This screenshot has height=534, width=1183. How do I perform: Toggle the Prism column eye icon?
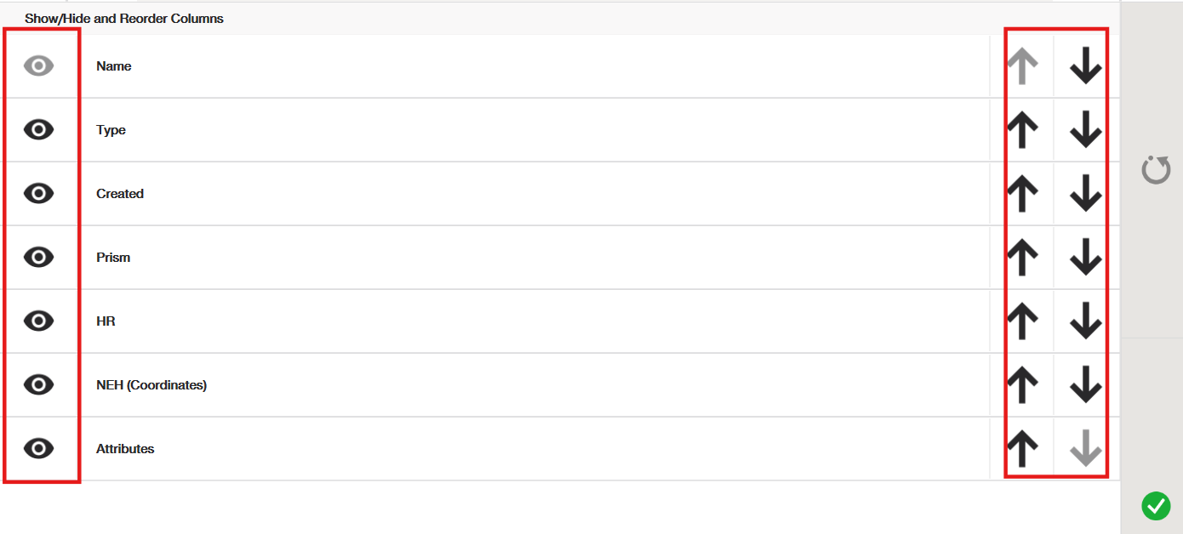pos(39,257)
